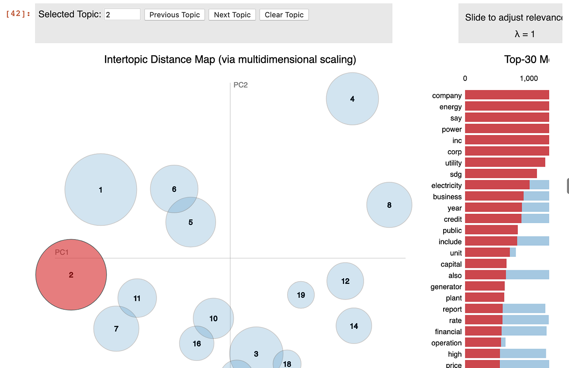The width and height of the screenshot is (569, 368).
Task: Click the bar for the term 'energy'
Action: pyautogui.click(x=507, y=106)
